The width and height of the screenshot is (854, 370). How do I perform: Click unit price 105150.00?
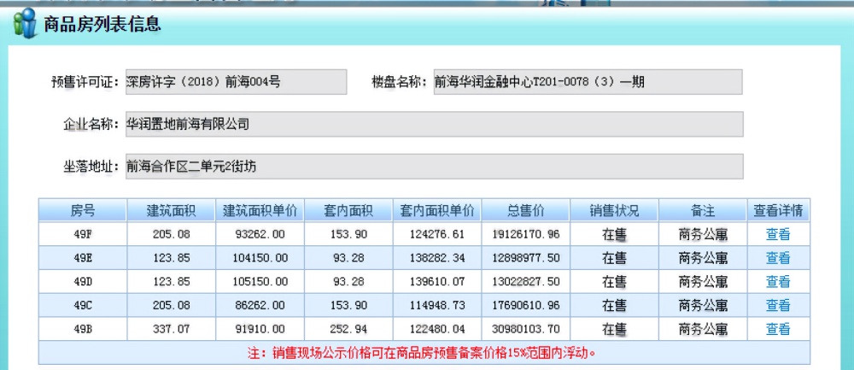coord(260,282)
